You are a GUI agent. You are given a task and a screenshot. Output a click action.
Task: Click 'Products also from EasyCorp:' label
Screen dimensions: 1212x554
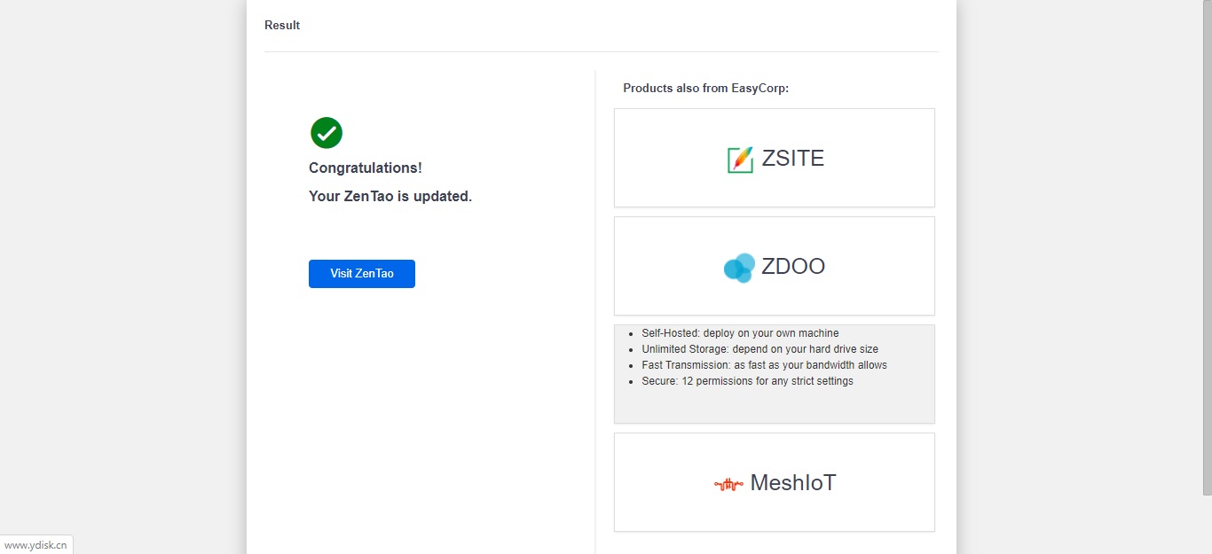click(x=705, y=89)
